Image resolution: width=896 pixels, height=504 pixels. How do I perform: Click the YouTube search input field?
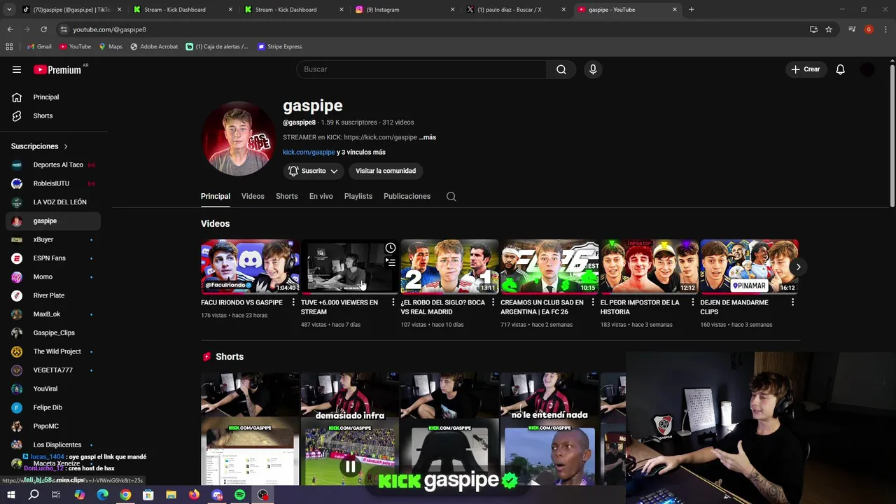(x=422, y=69)
